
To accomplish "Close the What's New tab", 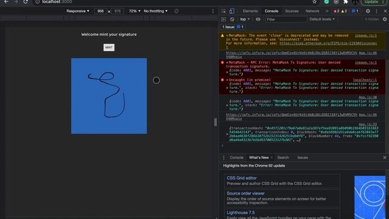I will click(272, 158).
